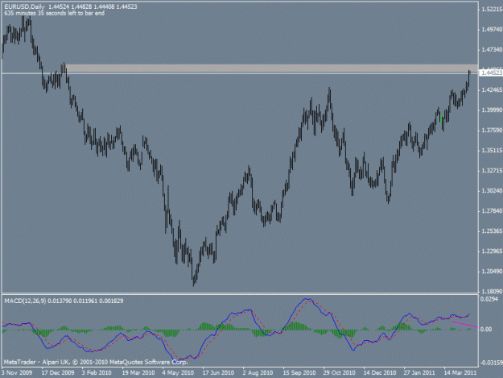
Task: Click the 1.25365 price scale value
Action: [492, 231]
